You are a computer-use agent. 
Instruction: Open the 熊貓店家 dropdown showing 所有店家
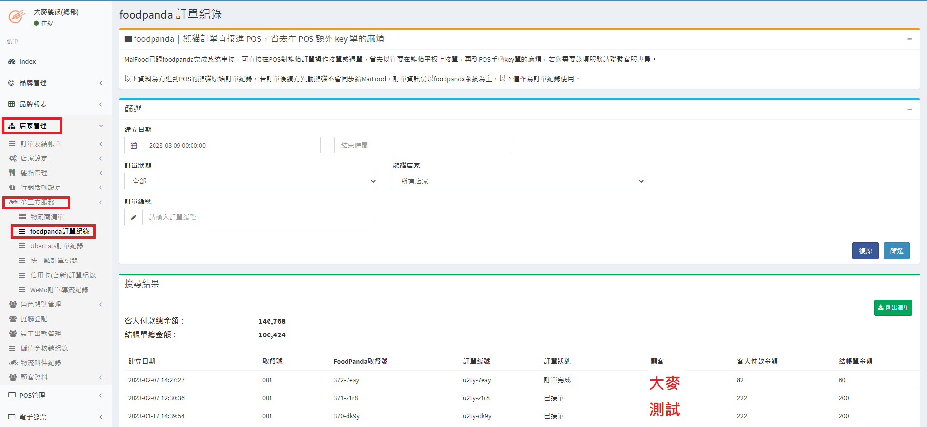[x=519, y=181]
